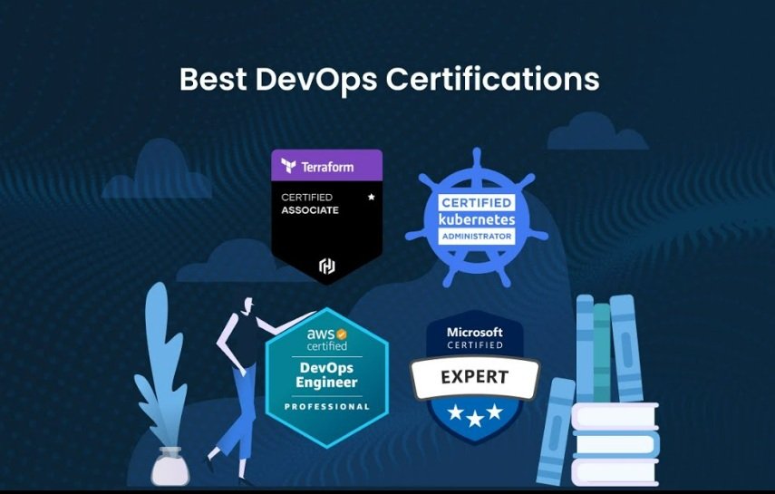Screen dimensions: 775x494
Task: Click the "CERTIFIED ASSOCIATE" text on Terraform badge
Action: click(x=310, y=204)
